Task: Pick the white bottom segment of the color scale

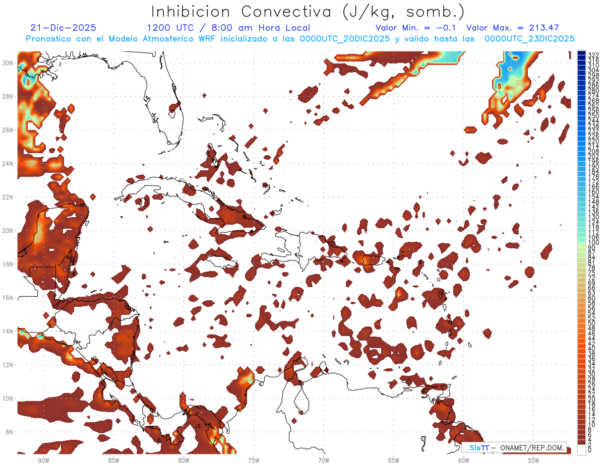Action: (581, 450)
